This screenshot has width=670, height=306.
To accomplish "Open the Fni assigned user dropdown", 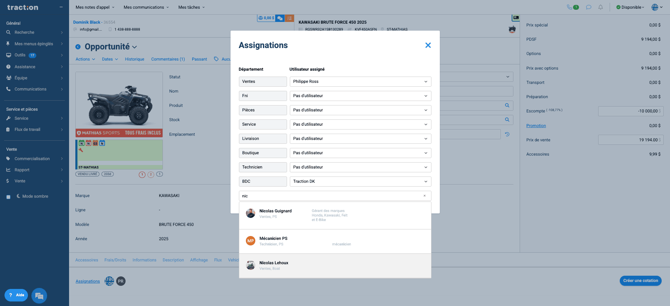I will (x=360, y=96).
